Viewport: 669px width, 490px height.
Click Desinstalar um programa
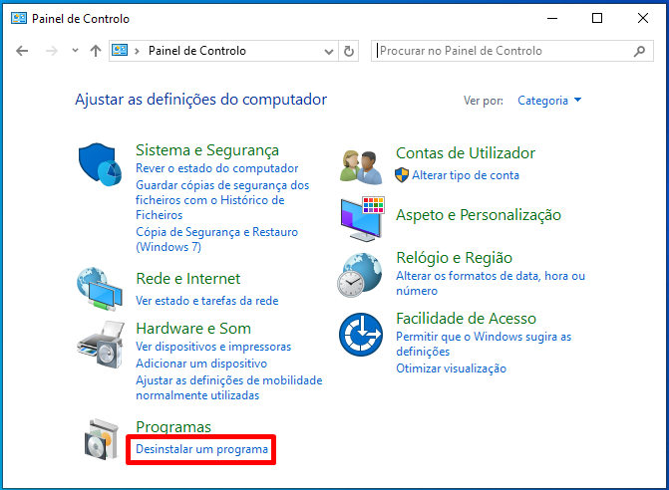[201, 449]
